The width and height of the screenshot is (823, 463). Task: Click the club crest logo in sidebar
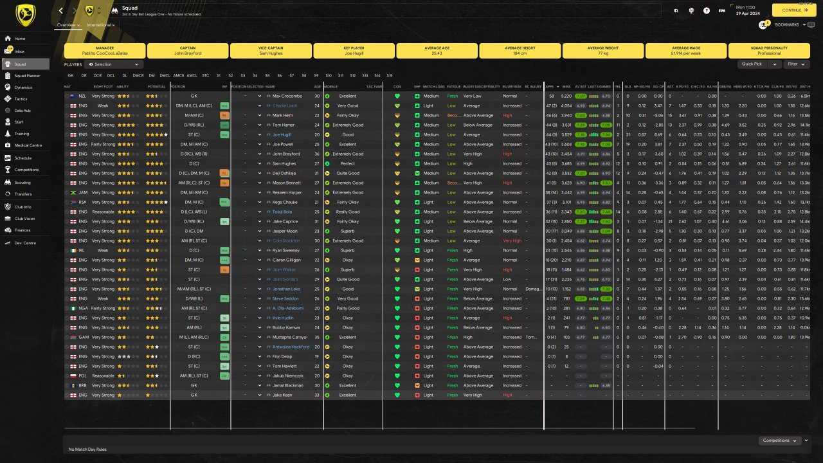coord(26,15)
